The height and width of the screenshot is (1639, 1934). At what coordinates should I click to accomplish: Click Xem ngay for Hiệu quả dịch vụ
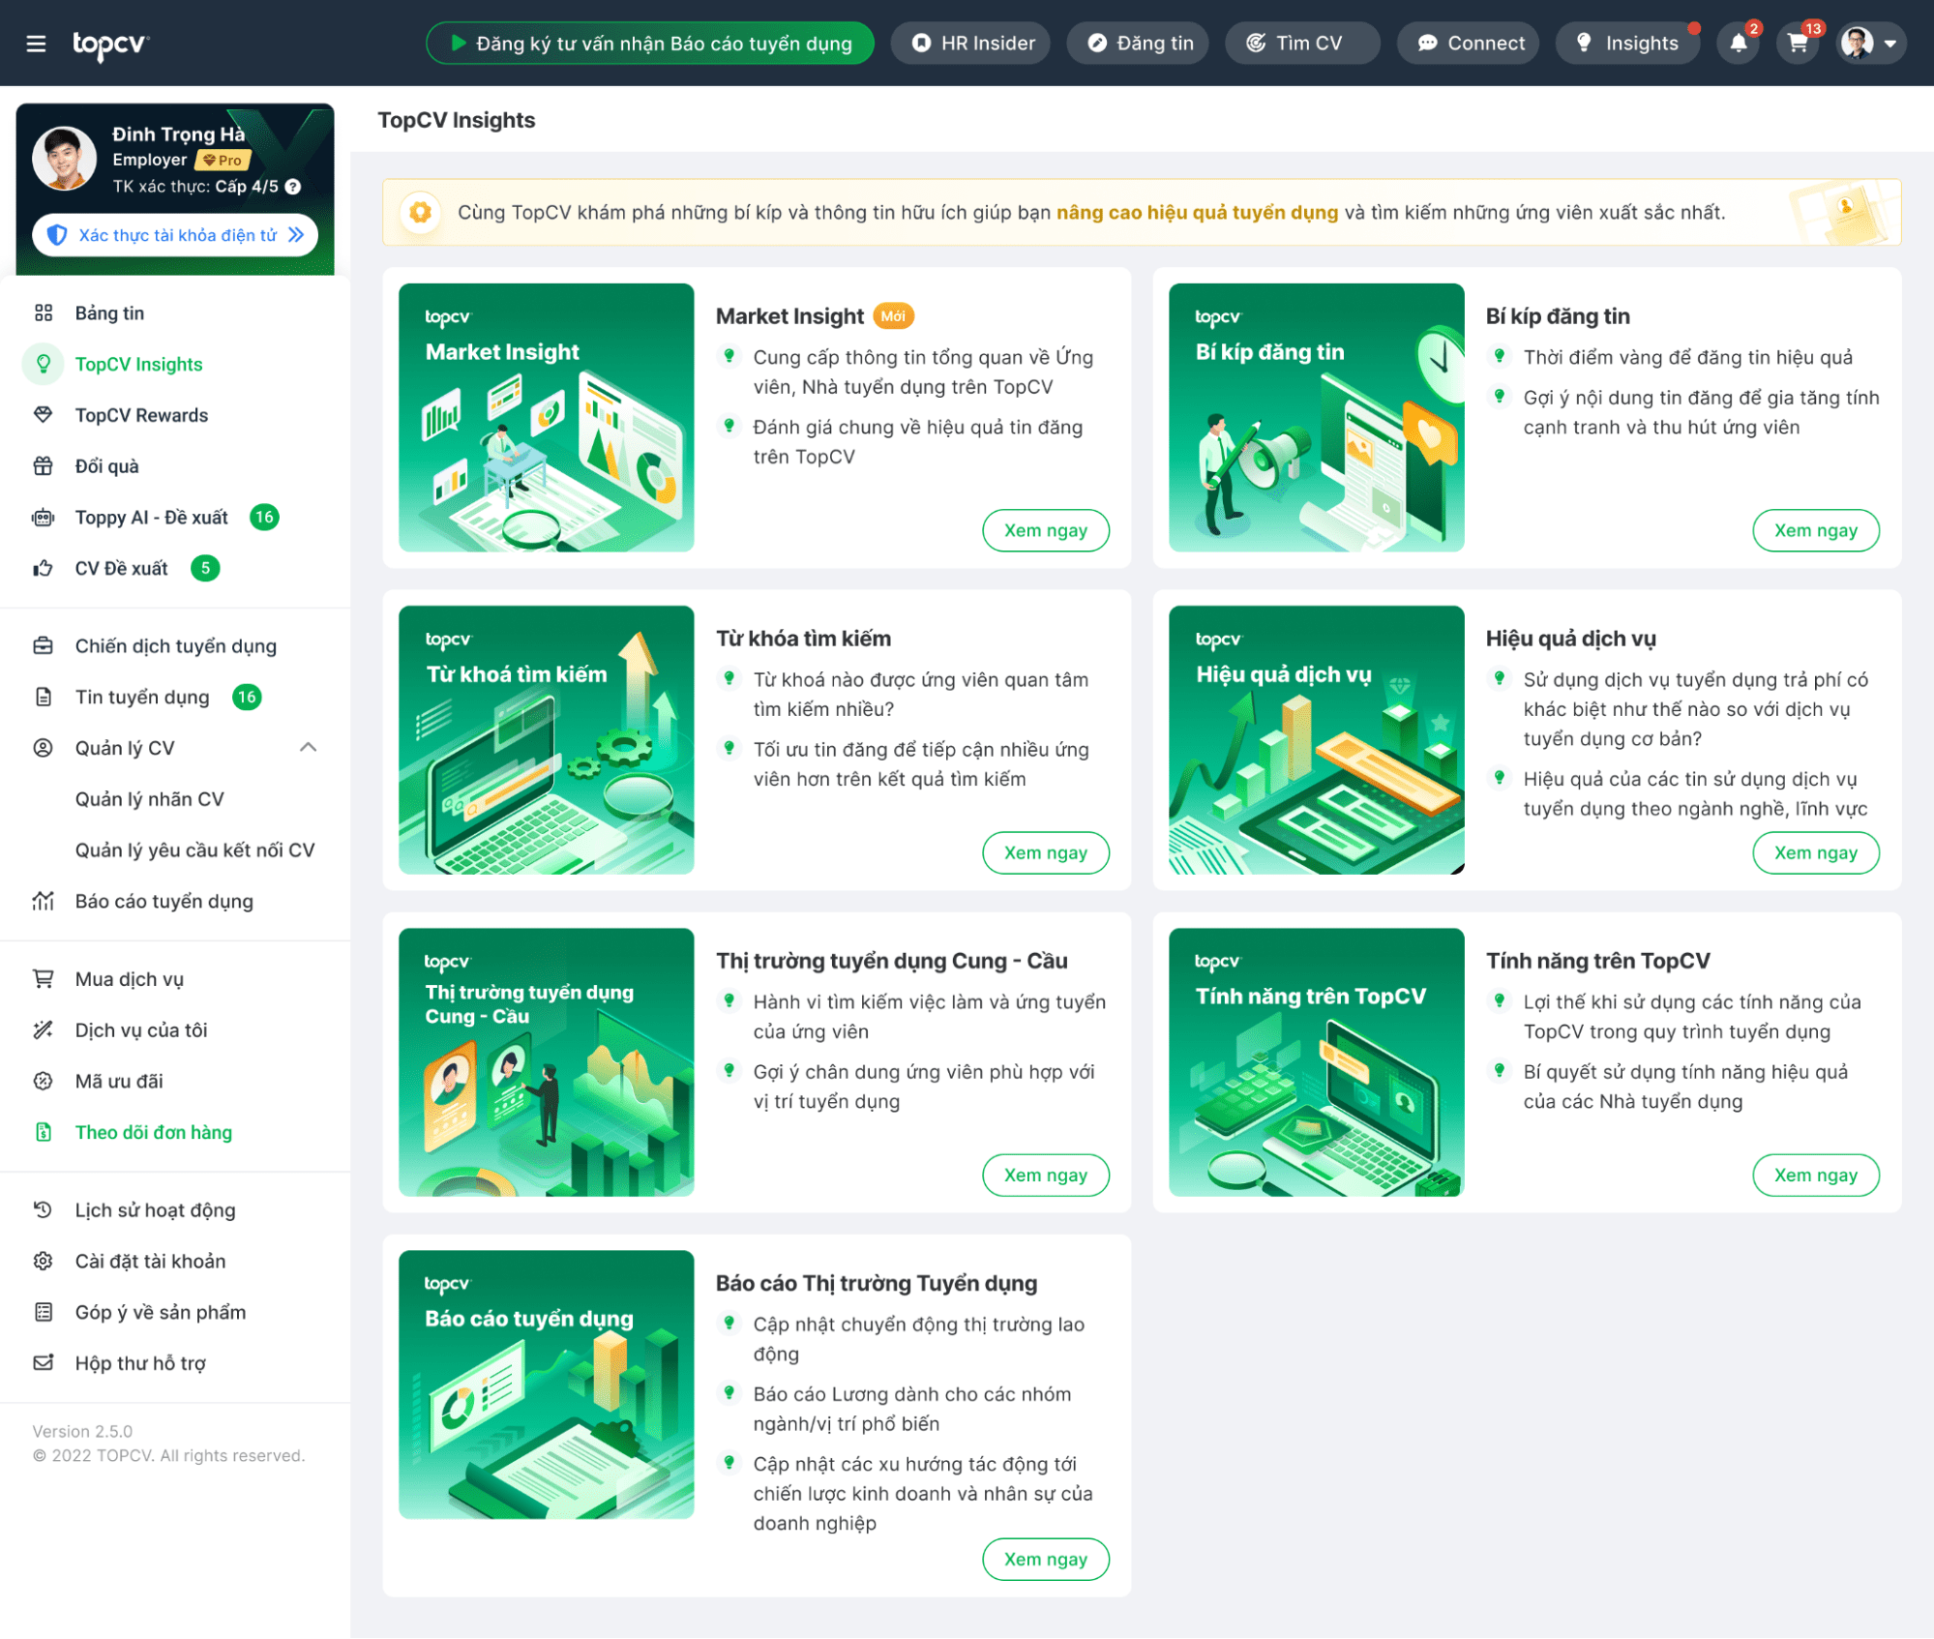pos(1816,852)
